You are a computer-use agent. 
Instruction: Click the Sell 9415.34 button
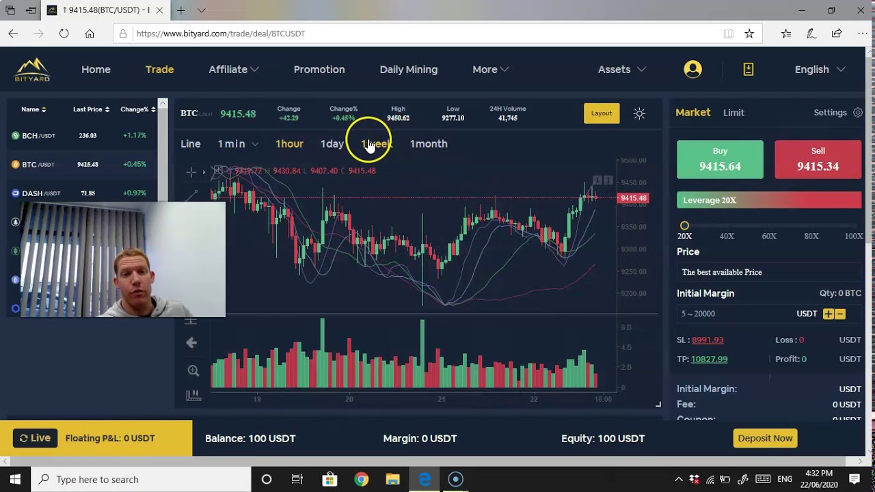click(818, 159)
